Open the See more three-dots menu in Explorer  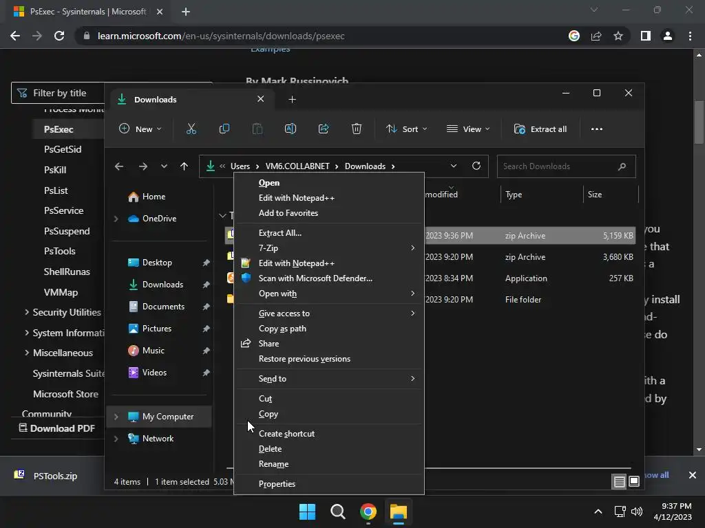click(597, 129)
